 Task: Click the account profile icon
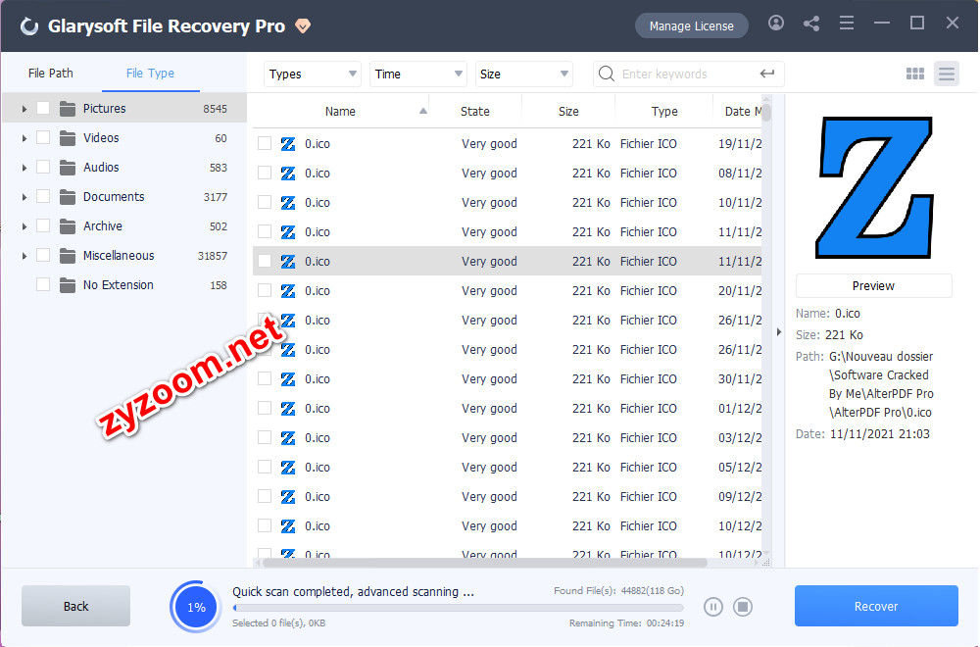[x=775, y=24]
